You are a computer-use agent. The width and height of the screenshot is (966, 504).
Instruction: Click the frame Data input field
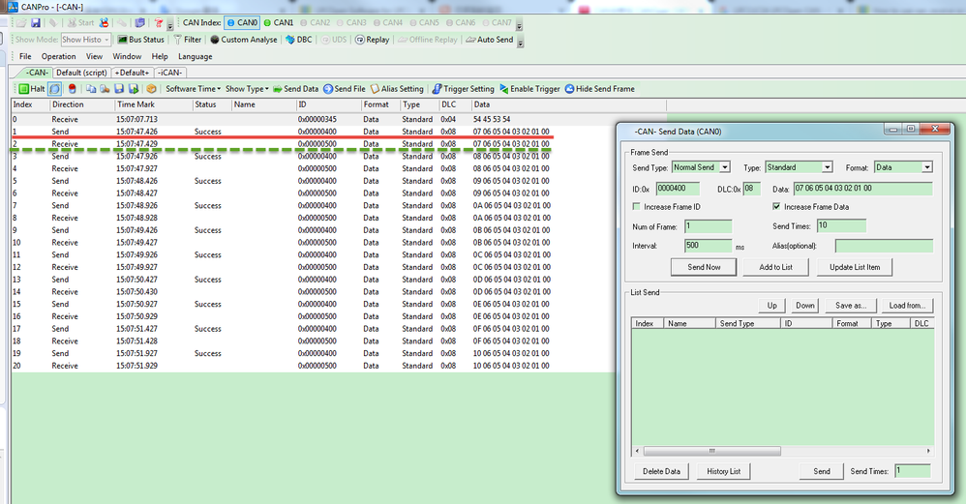862,189
